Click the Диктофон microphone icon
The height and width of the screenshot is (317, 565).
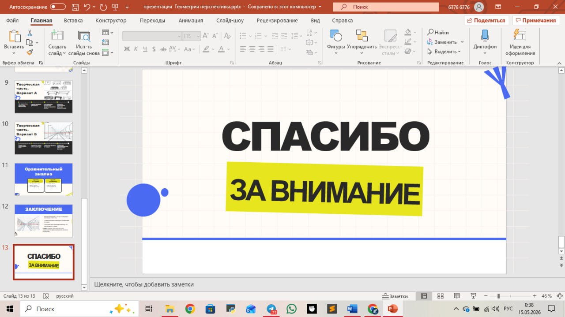(x=485, y=36)
